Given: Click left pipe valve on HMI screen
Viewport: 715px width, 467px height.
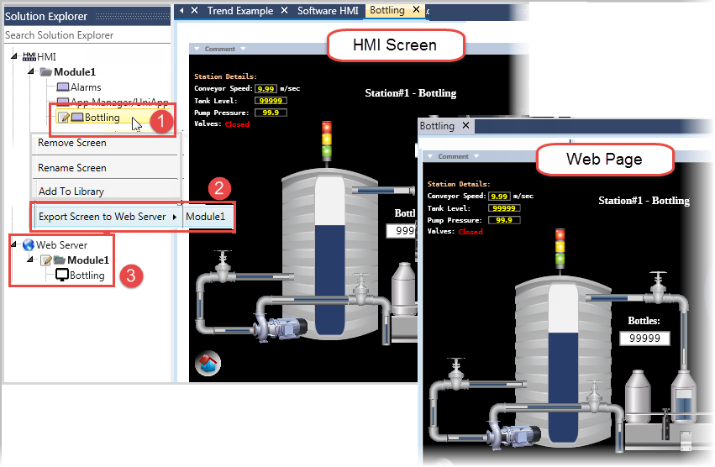Looking at the screenshot, I should pyautogui.click(x=223, y=267).
